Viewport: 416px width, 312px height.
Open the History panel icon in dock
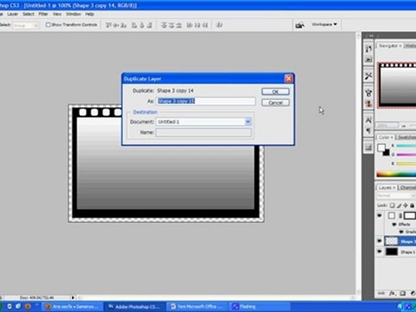click(x=368, y=49)
